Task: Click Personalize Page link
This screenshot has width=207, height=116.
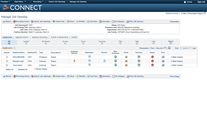Action: pyautogui.click(x=195, y=14)
